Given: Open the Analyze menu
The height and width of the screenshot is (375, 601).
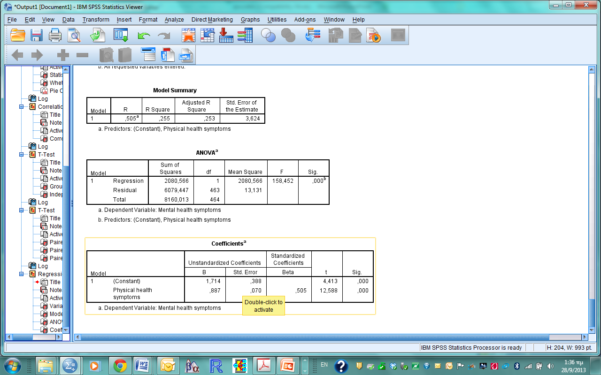Looking at the screenshot, I should (174, 20).
